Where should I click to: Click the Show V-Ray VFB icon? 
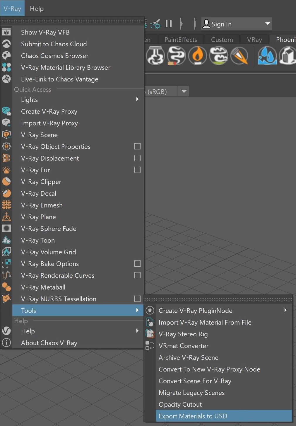coord(6,32)
